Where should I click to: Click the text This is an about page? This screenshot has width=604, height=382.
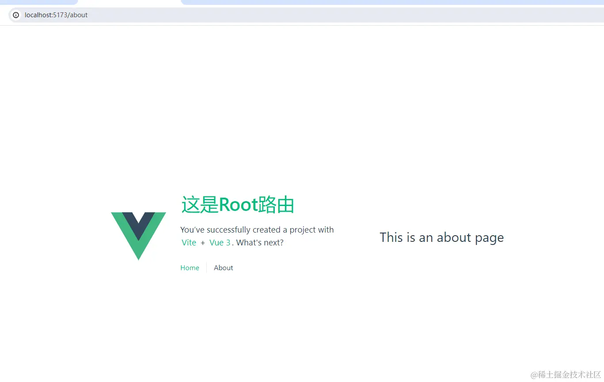coord(442,238)
